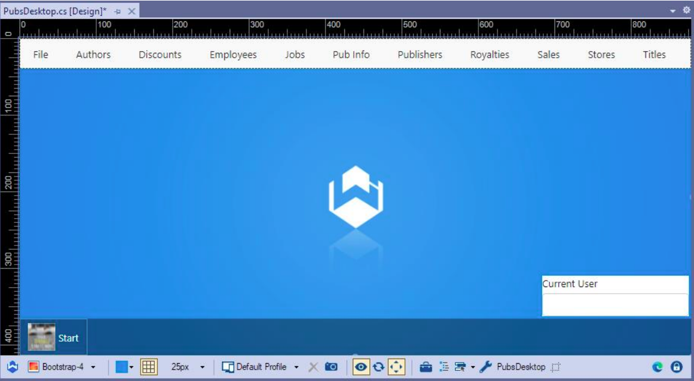Click the PubsDesktop label in bottom toolbar
694x381 pixels.
521,367
